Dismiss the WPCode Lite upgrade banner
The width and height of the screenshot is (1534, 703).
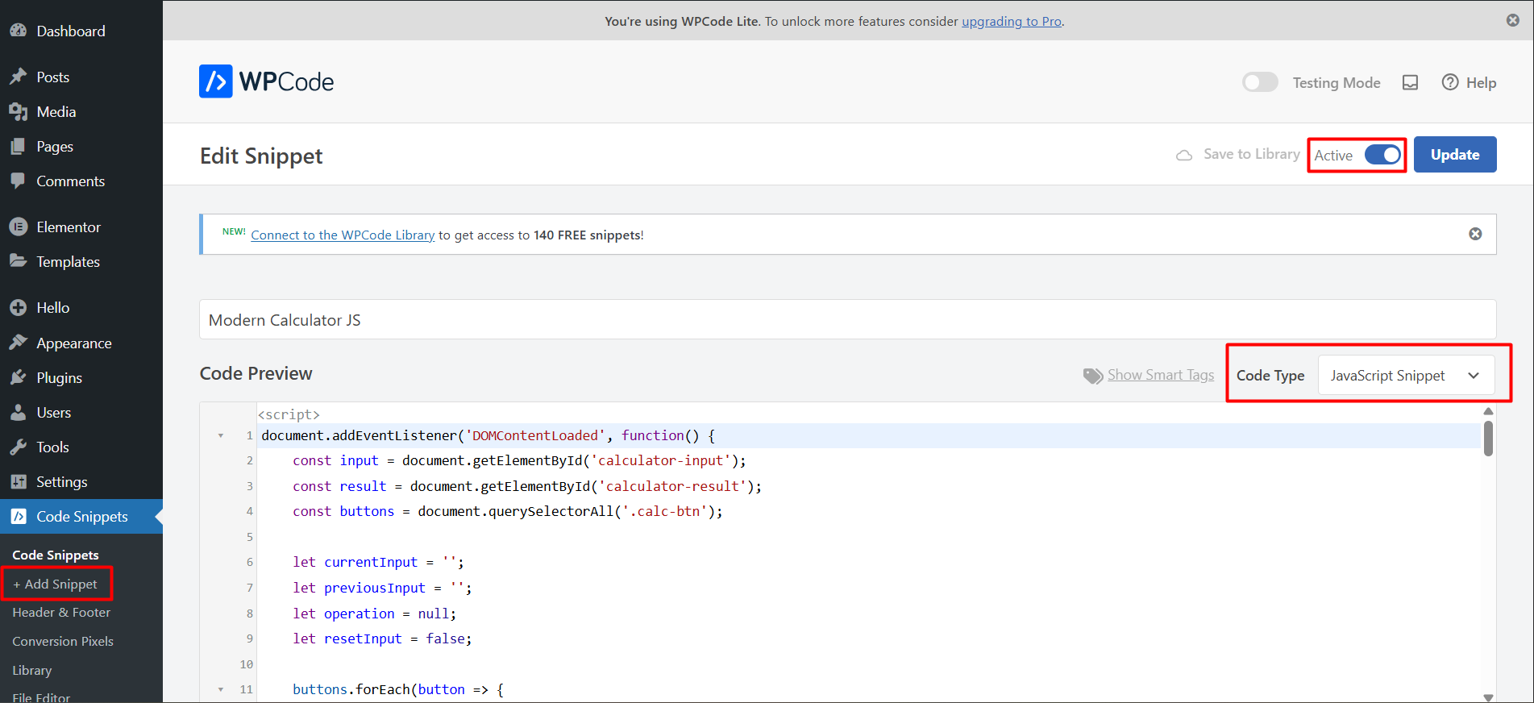point(1513,20)
